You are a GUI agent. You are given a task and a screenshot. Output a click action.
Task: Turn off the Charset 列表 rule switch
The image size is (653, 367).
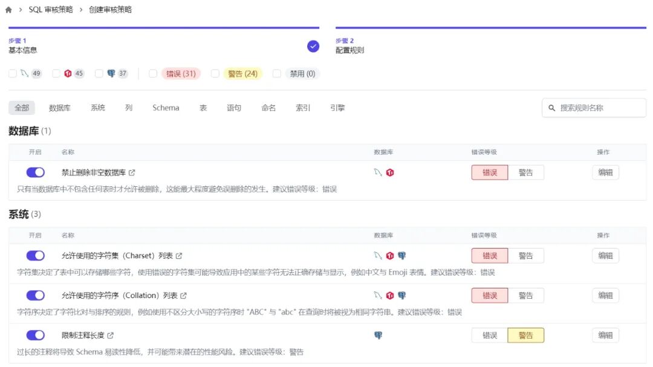pos(36,256)
